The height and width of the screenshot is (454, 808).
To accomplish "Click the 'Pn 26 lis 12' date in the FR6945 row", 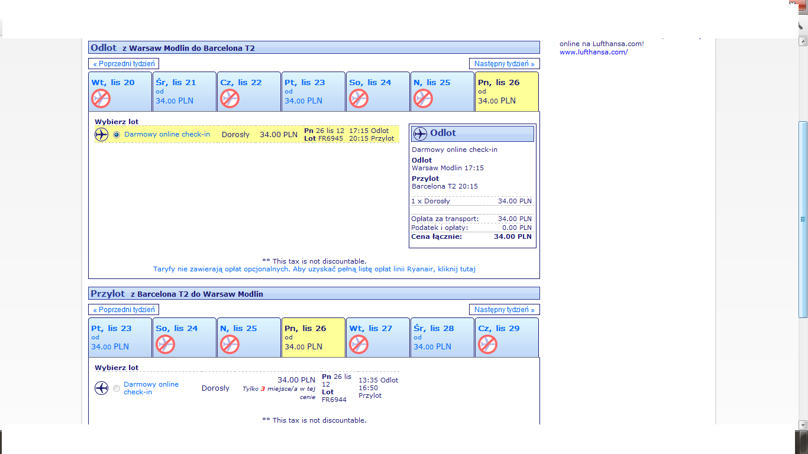I will (324, 131).
